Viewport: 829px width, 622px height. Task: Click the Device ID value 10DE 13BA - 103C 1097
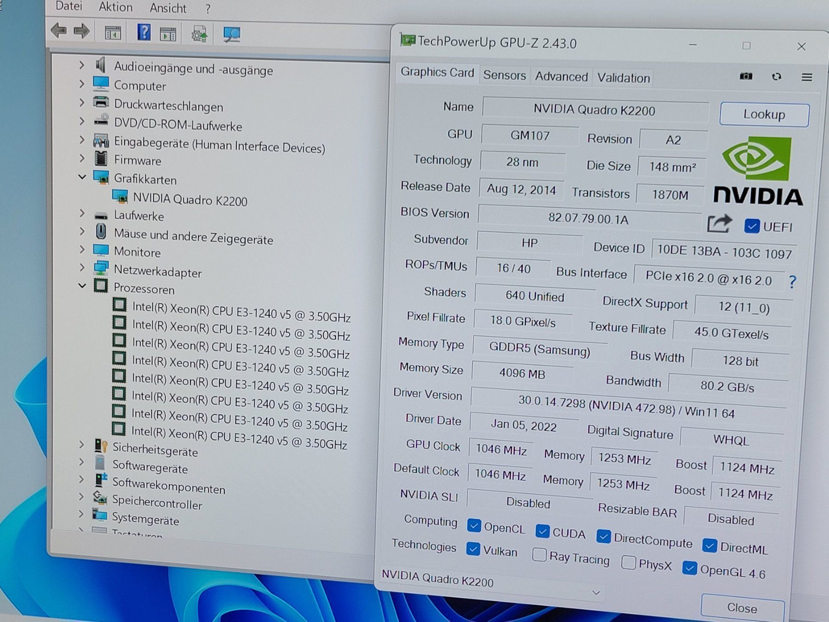pyautogui.click(x=724, y=252)
